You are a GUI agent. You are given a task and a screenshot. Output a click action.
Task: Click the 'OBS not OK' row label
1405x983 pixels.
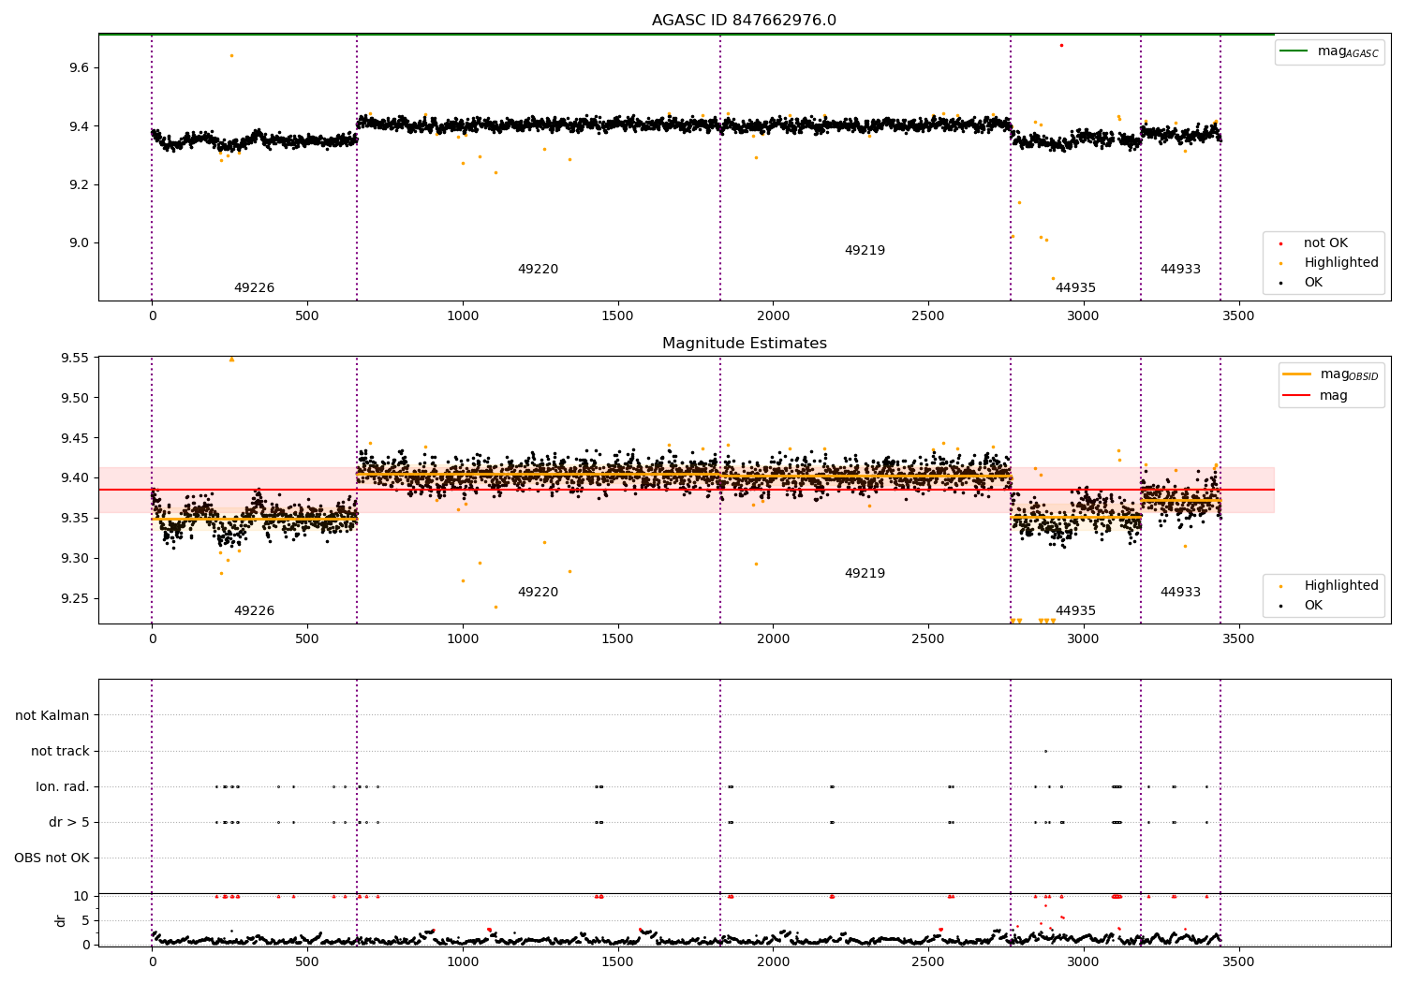(x=52, y=858)
